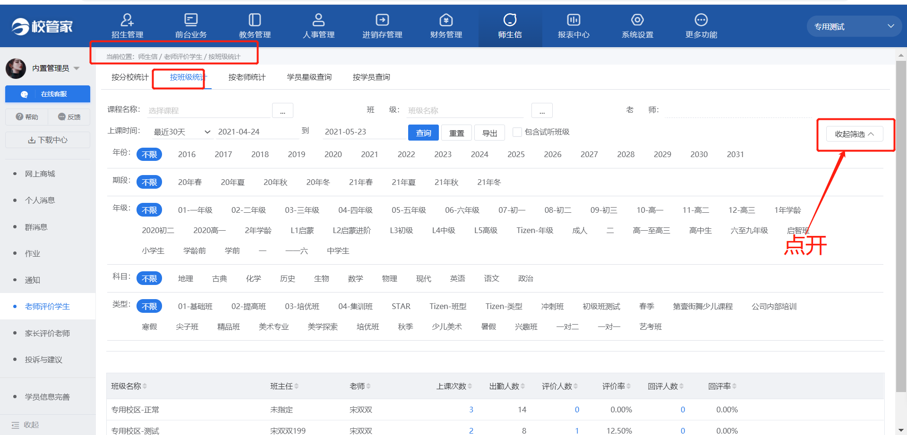This screenshot has width=907, height=435.
Task: Click the 查询 search button
Action: tap(423, 133)
